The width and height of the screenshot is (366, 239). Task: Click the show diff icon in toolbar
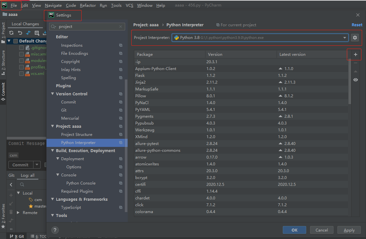pyautogui.click(x=28, y=33)
